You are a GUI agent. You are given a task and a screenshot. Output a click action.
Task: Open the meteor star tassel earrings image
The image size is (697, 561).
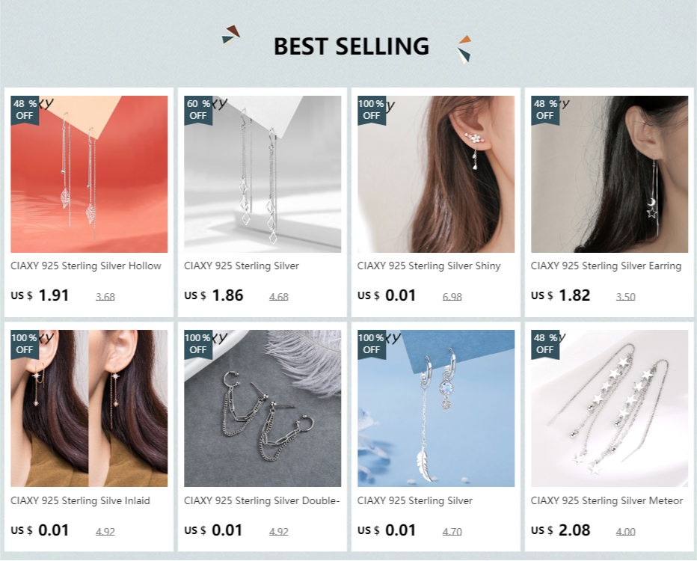pos(610,408)
